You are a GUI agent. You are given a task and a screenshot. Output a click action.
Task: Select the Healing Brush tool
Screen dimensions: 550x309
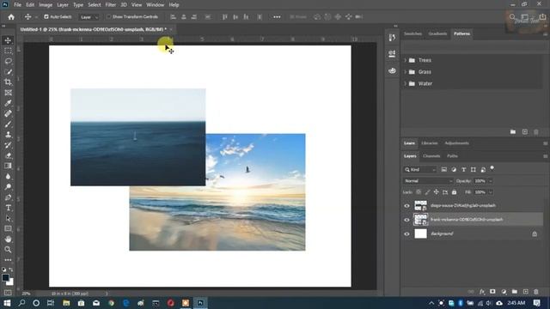pyautogui.click(x=8, y=113)
